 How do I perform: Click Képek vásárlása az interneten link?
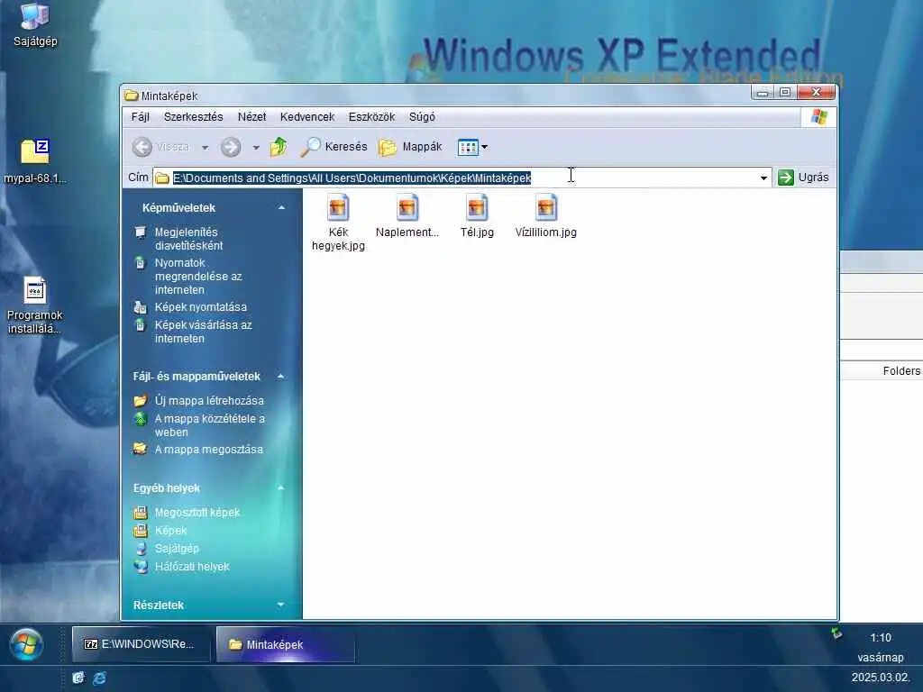[x=203, y=332]
